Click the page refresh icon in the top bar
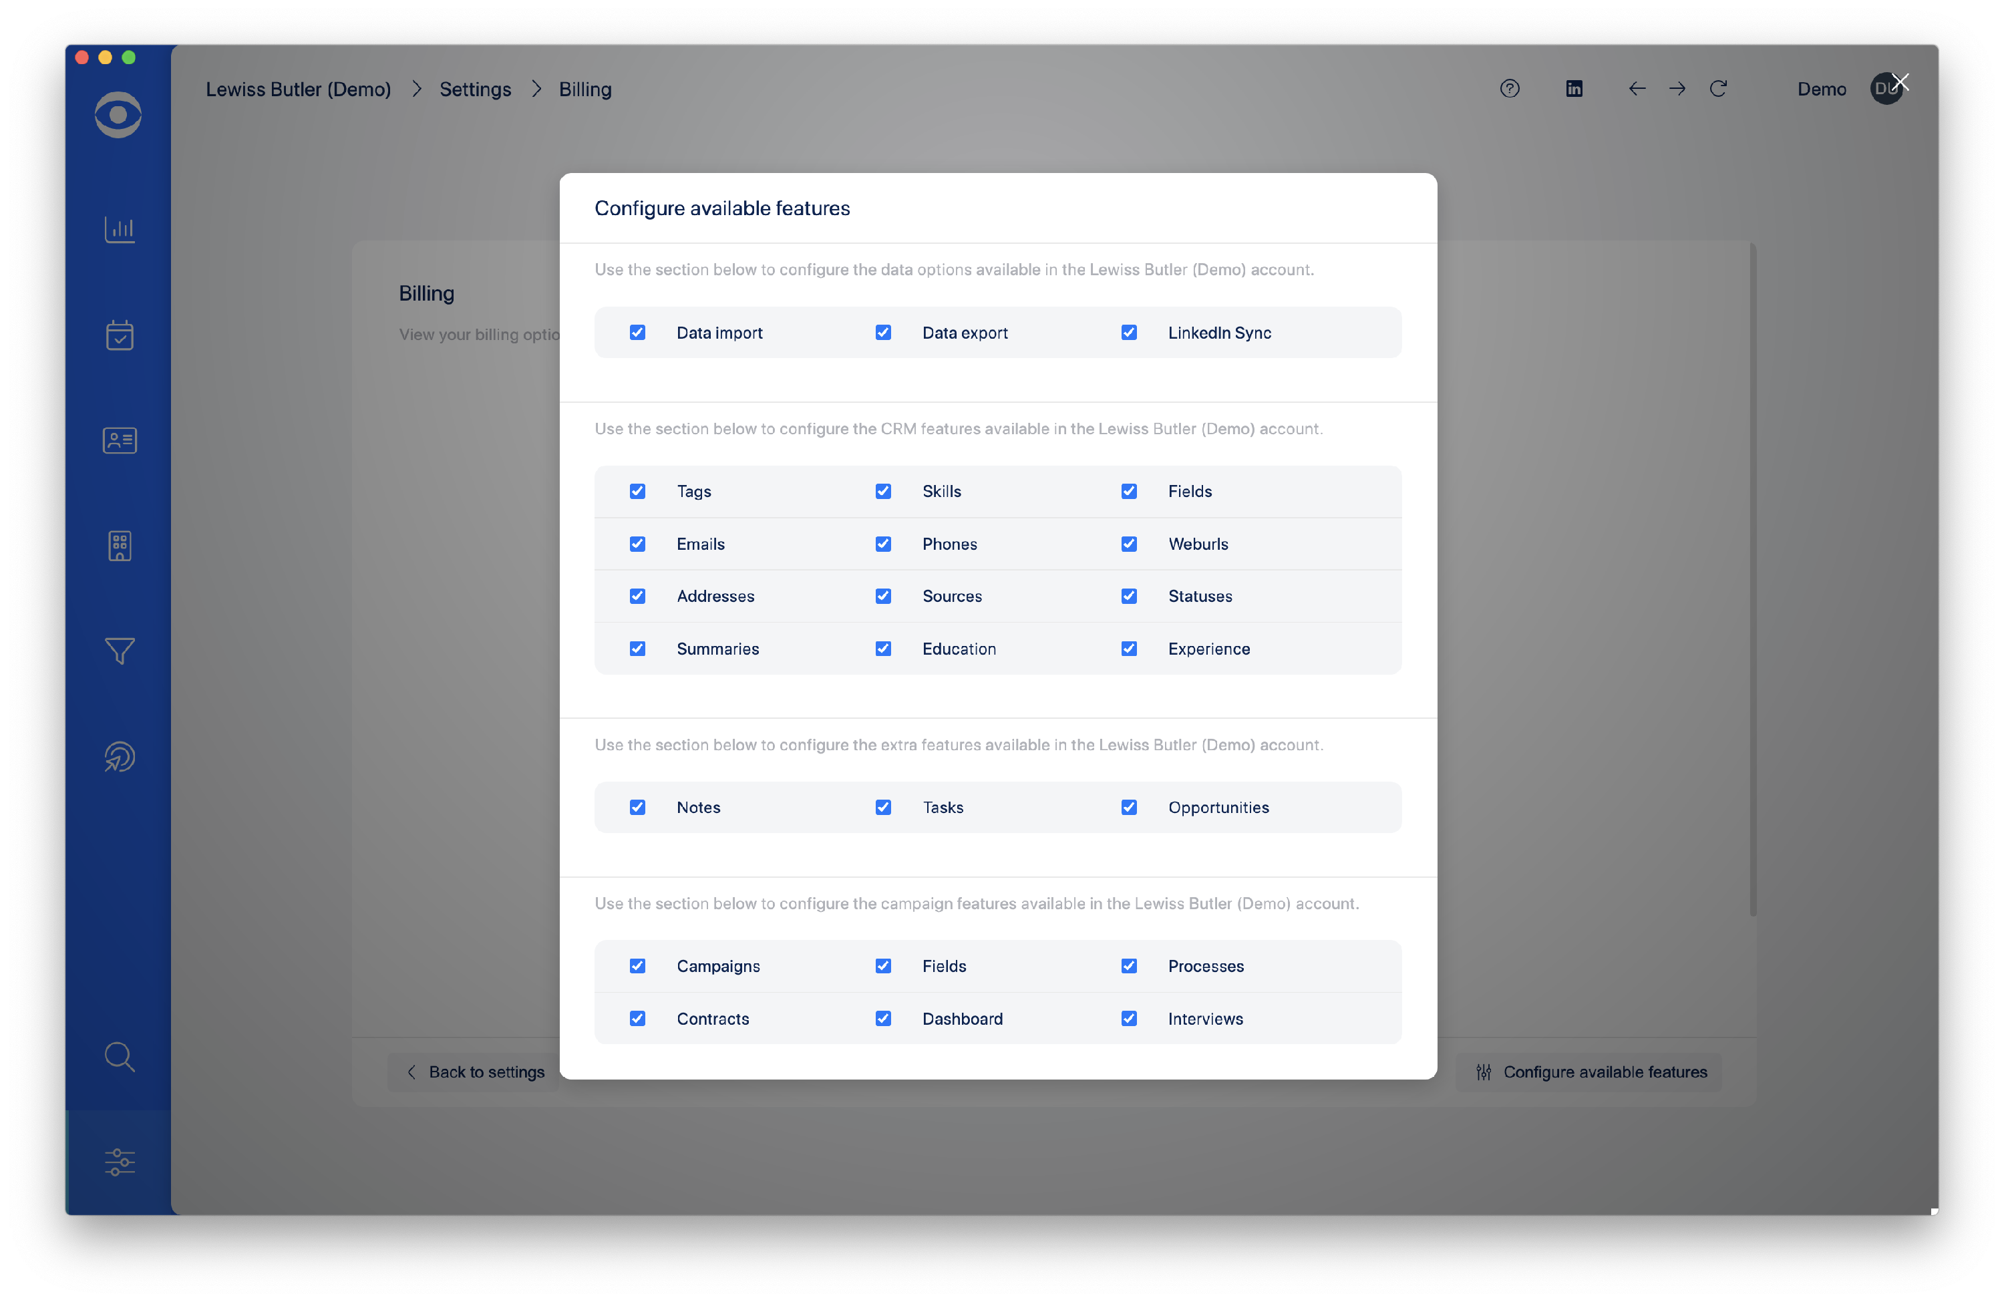This screenshot has width=2004, height=1302. tap(1719, 88)
